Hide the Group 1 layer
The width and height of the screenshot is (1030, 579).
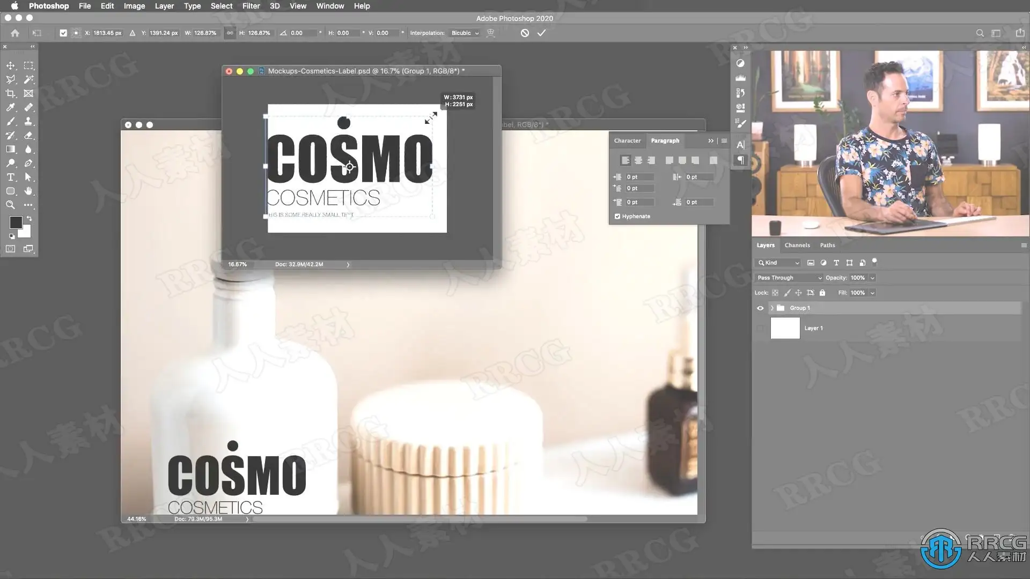[x=760, y=308]
